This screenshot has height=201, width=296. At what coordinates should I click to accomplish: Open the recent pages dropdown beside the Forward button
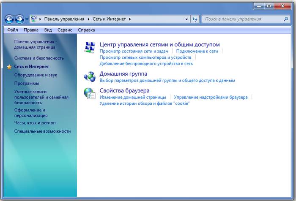(x=27, y=19)
